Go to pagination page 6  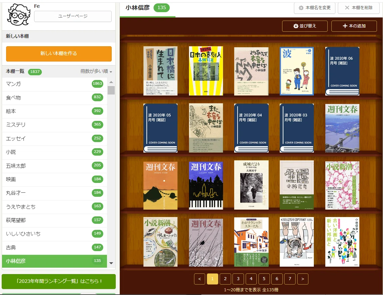click(x=277, y=279)
